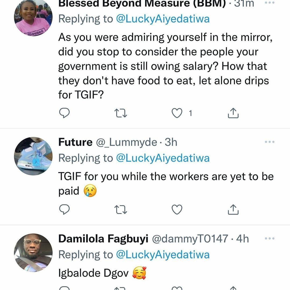This screenshot has width=290, height=290.
Task: Open Damilola Fagbuyi's profile name
Action: [x=103, y=239]
